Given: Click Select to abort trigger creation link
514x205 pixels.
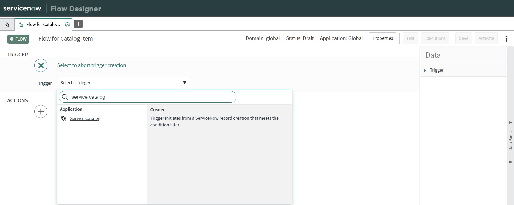Looking at the screenshot, I should (x=92, y=65).
